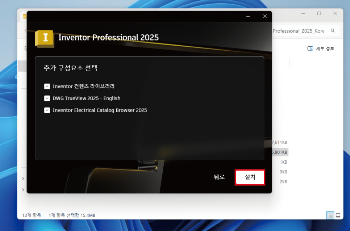
Task: Click the search icon in File Explorer
Action: (x=333, y=30)
